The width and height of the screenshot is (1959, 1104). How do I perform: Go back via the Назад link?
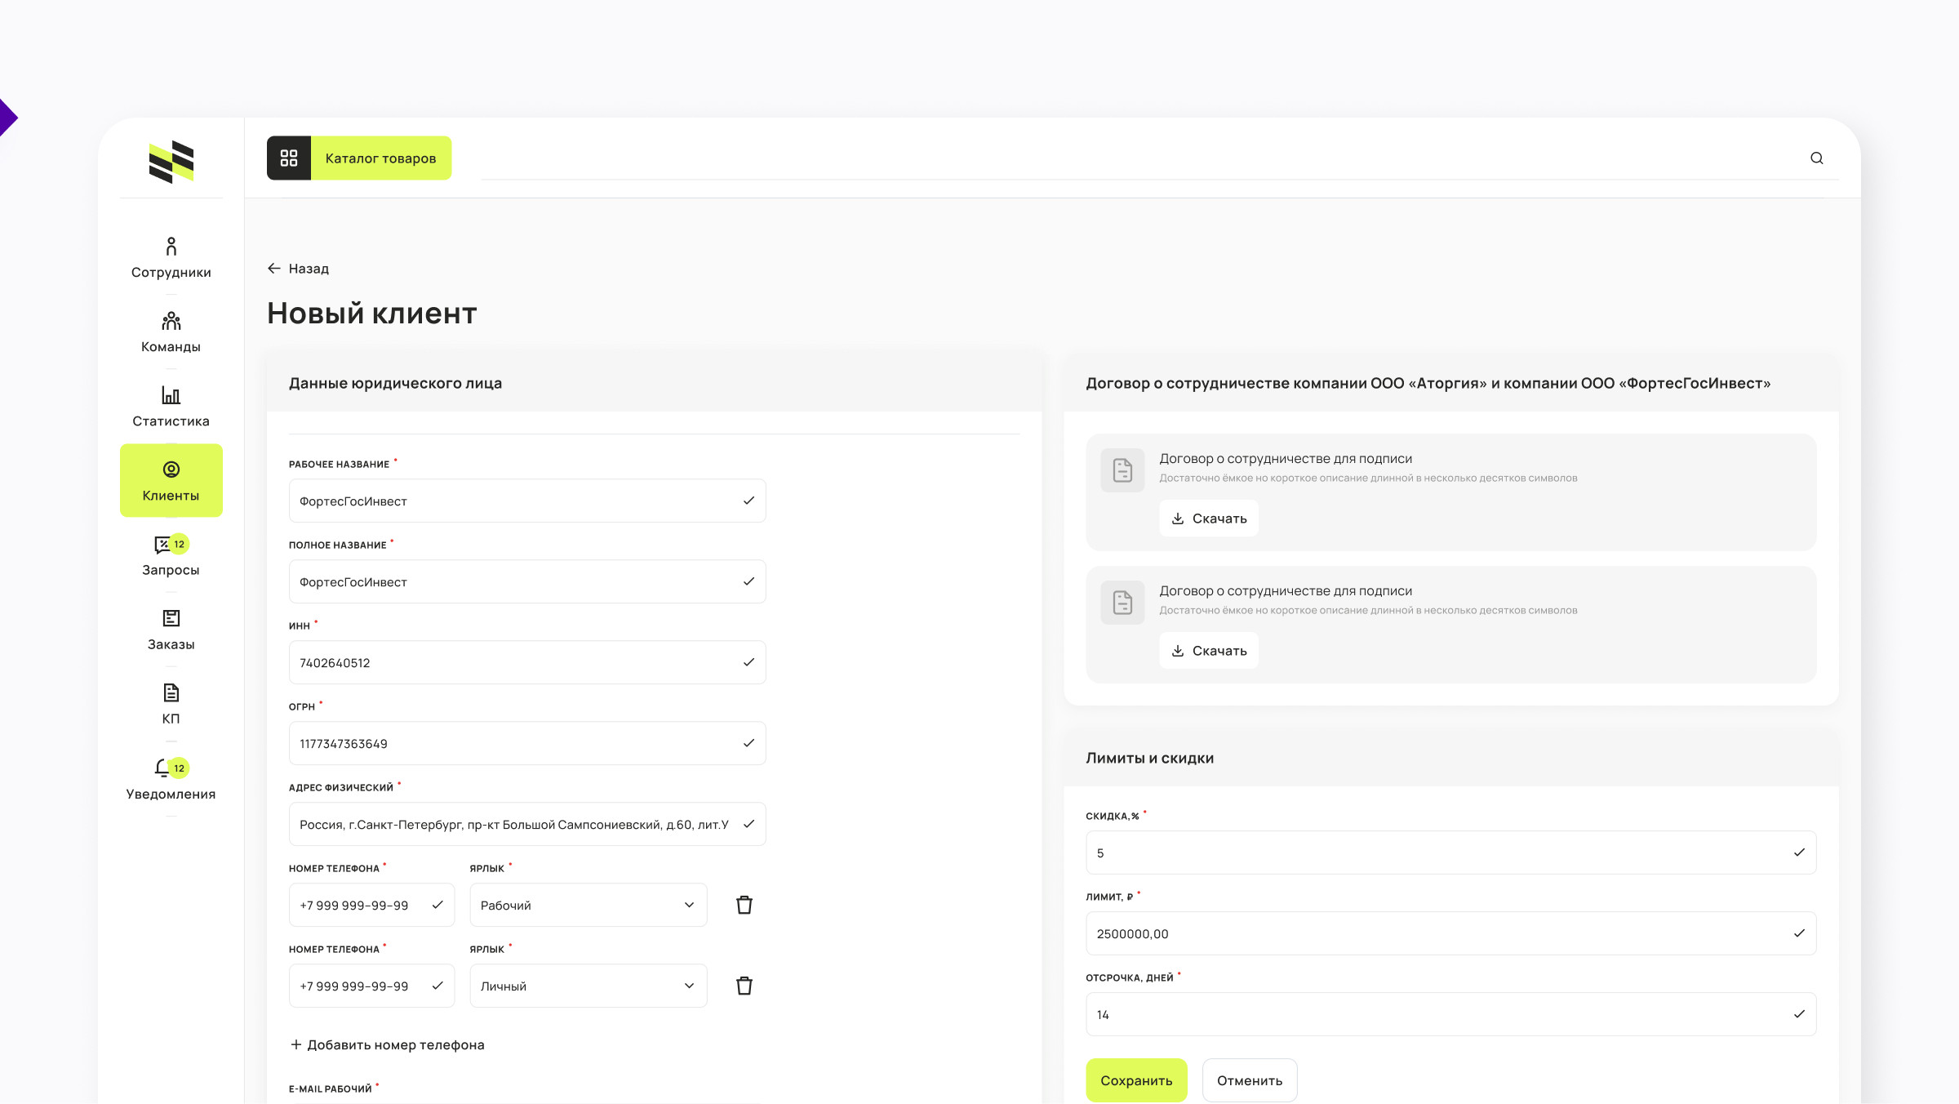pyautogui.click(x=298, y=269)
